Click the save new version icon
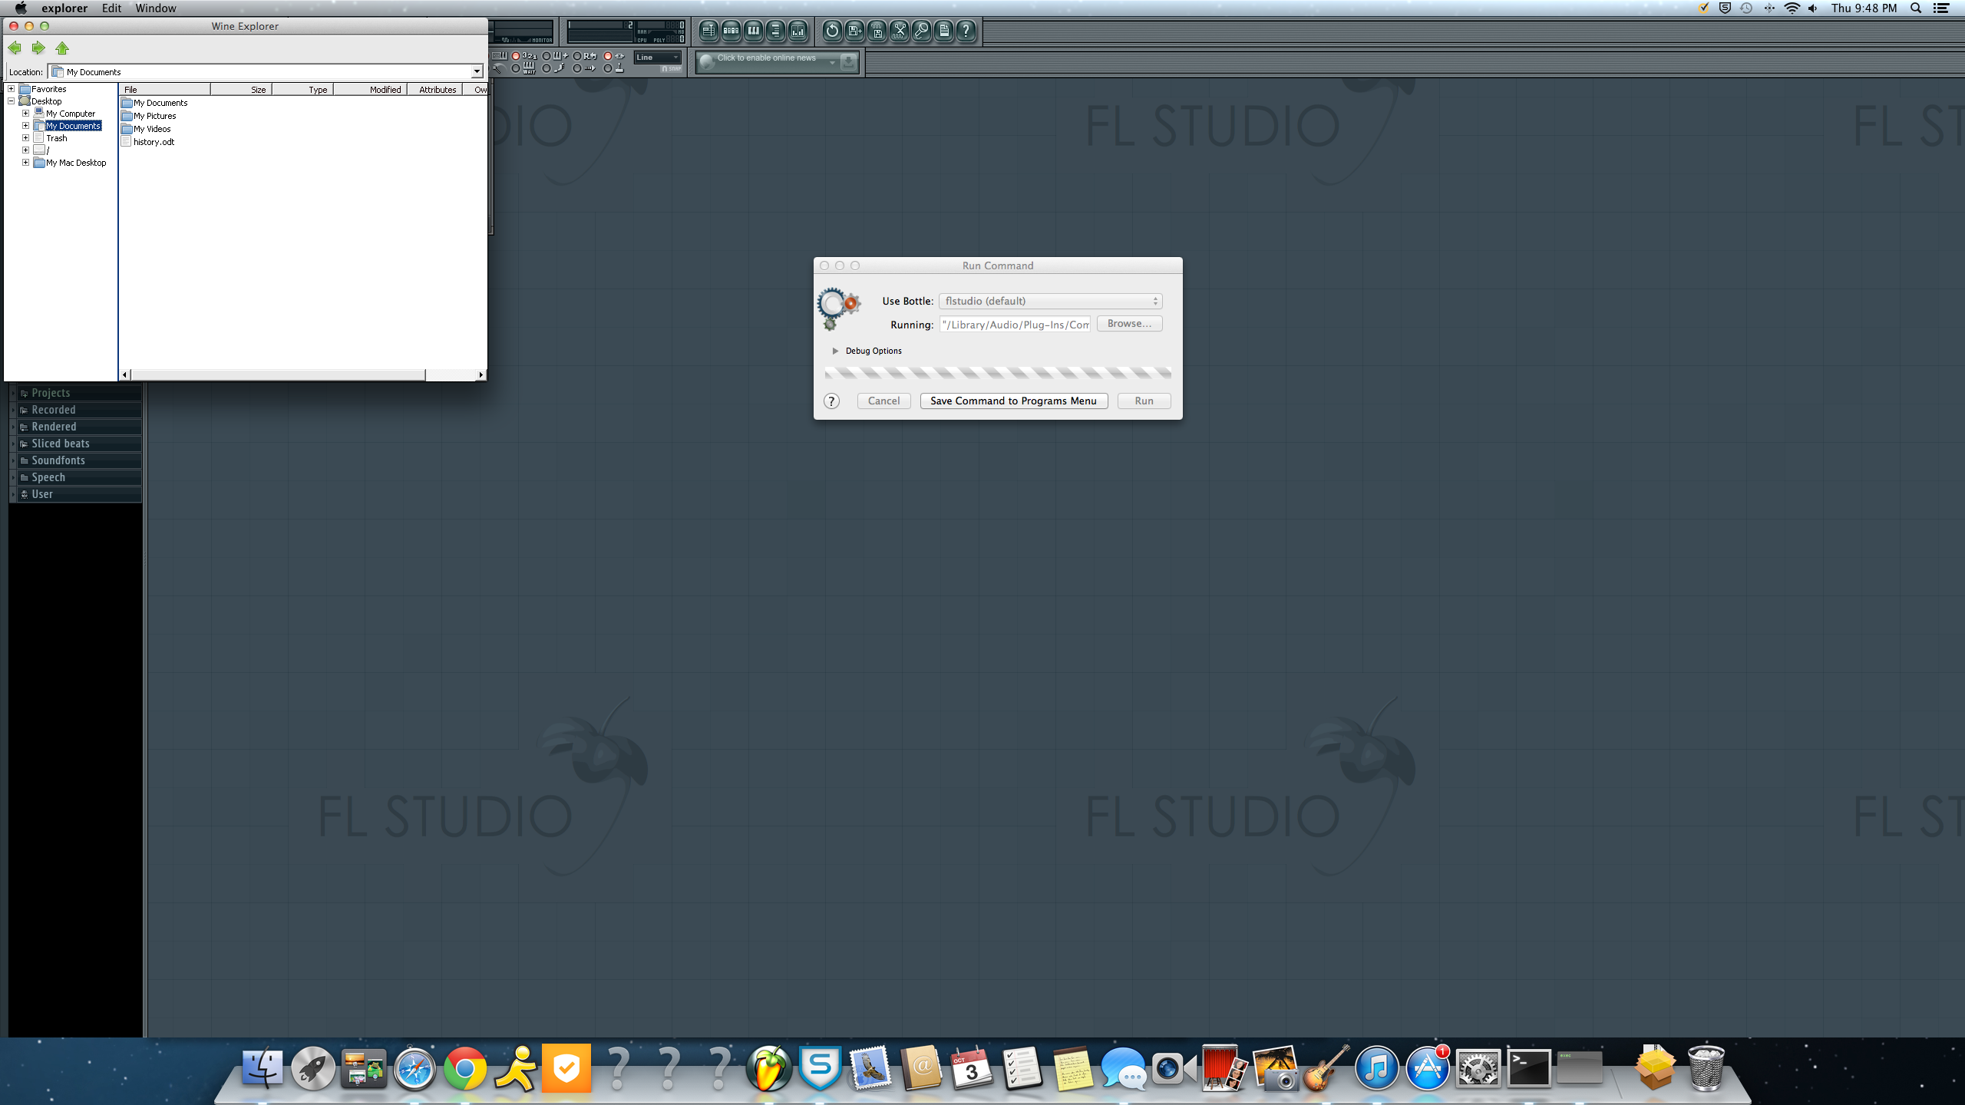Screen dimensions: 1965x1105 point(854,31)
